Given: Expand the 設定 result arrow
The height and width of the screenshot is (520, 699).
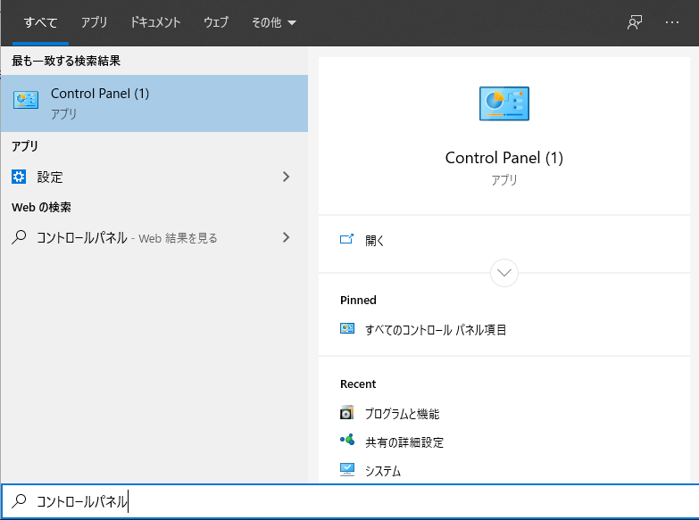Looking at the screenshot, I should point(287,177).
